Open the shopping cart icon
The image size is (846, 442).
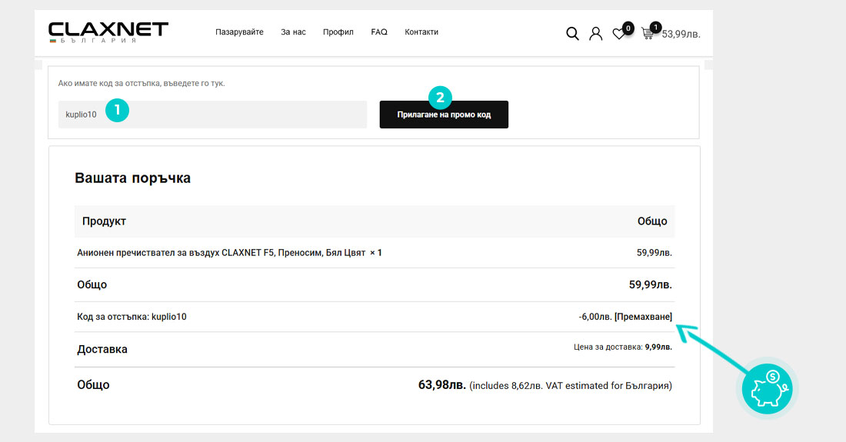(648, 33)
